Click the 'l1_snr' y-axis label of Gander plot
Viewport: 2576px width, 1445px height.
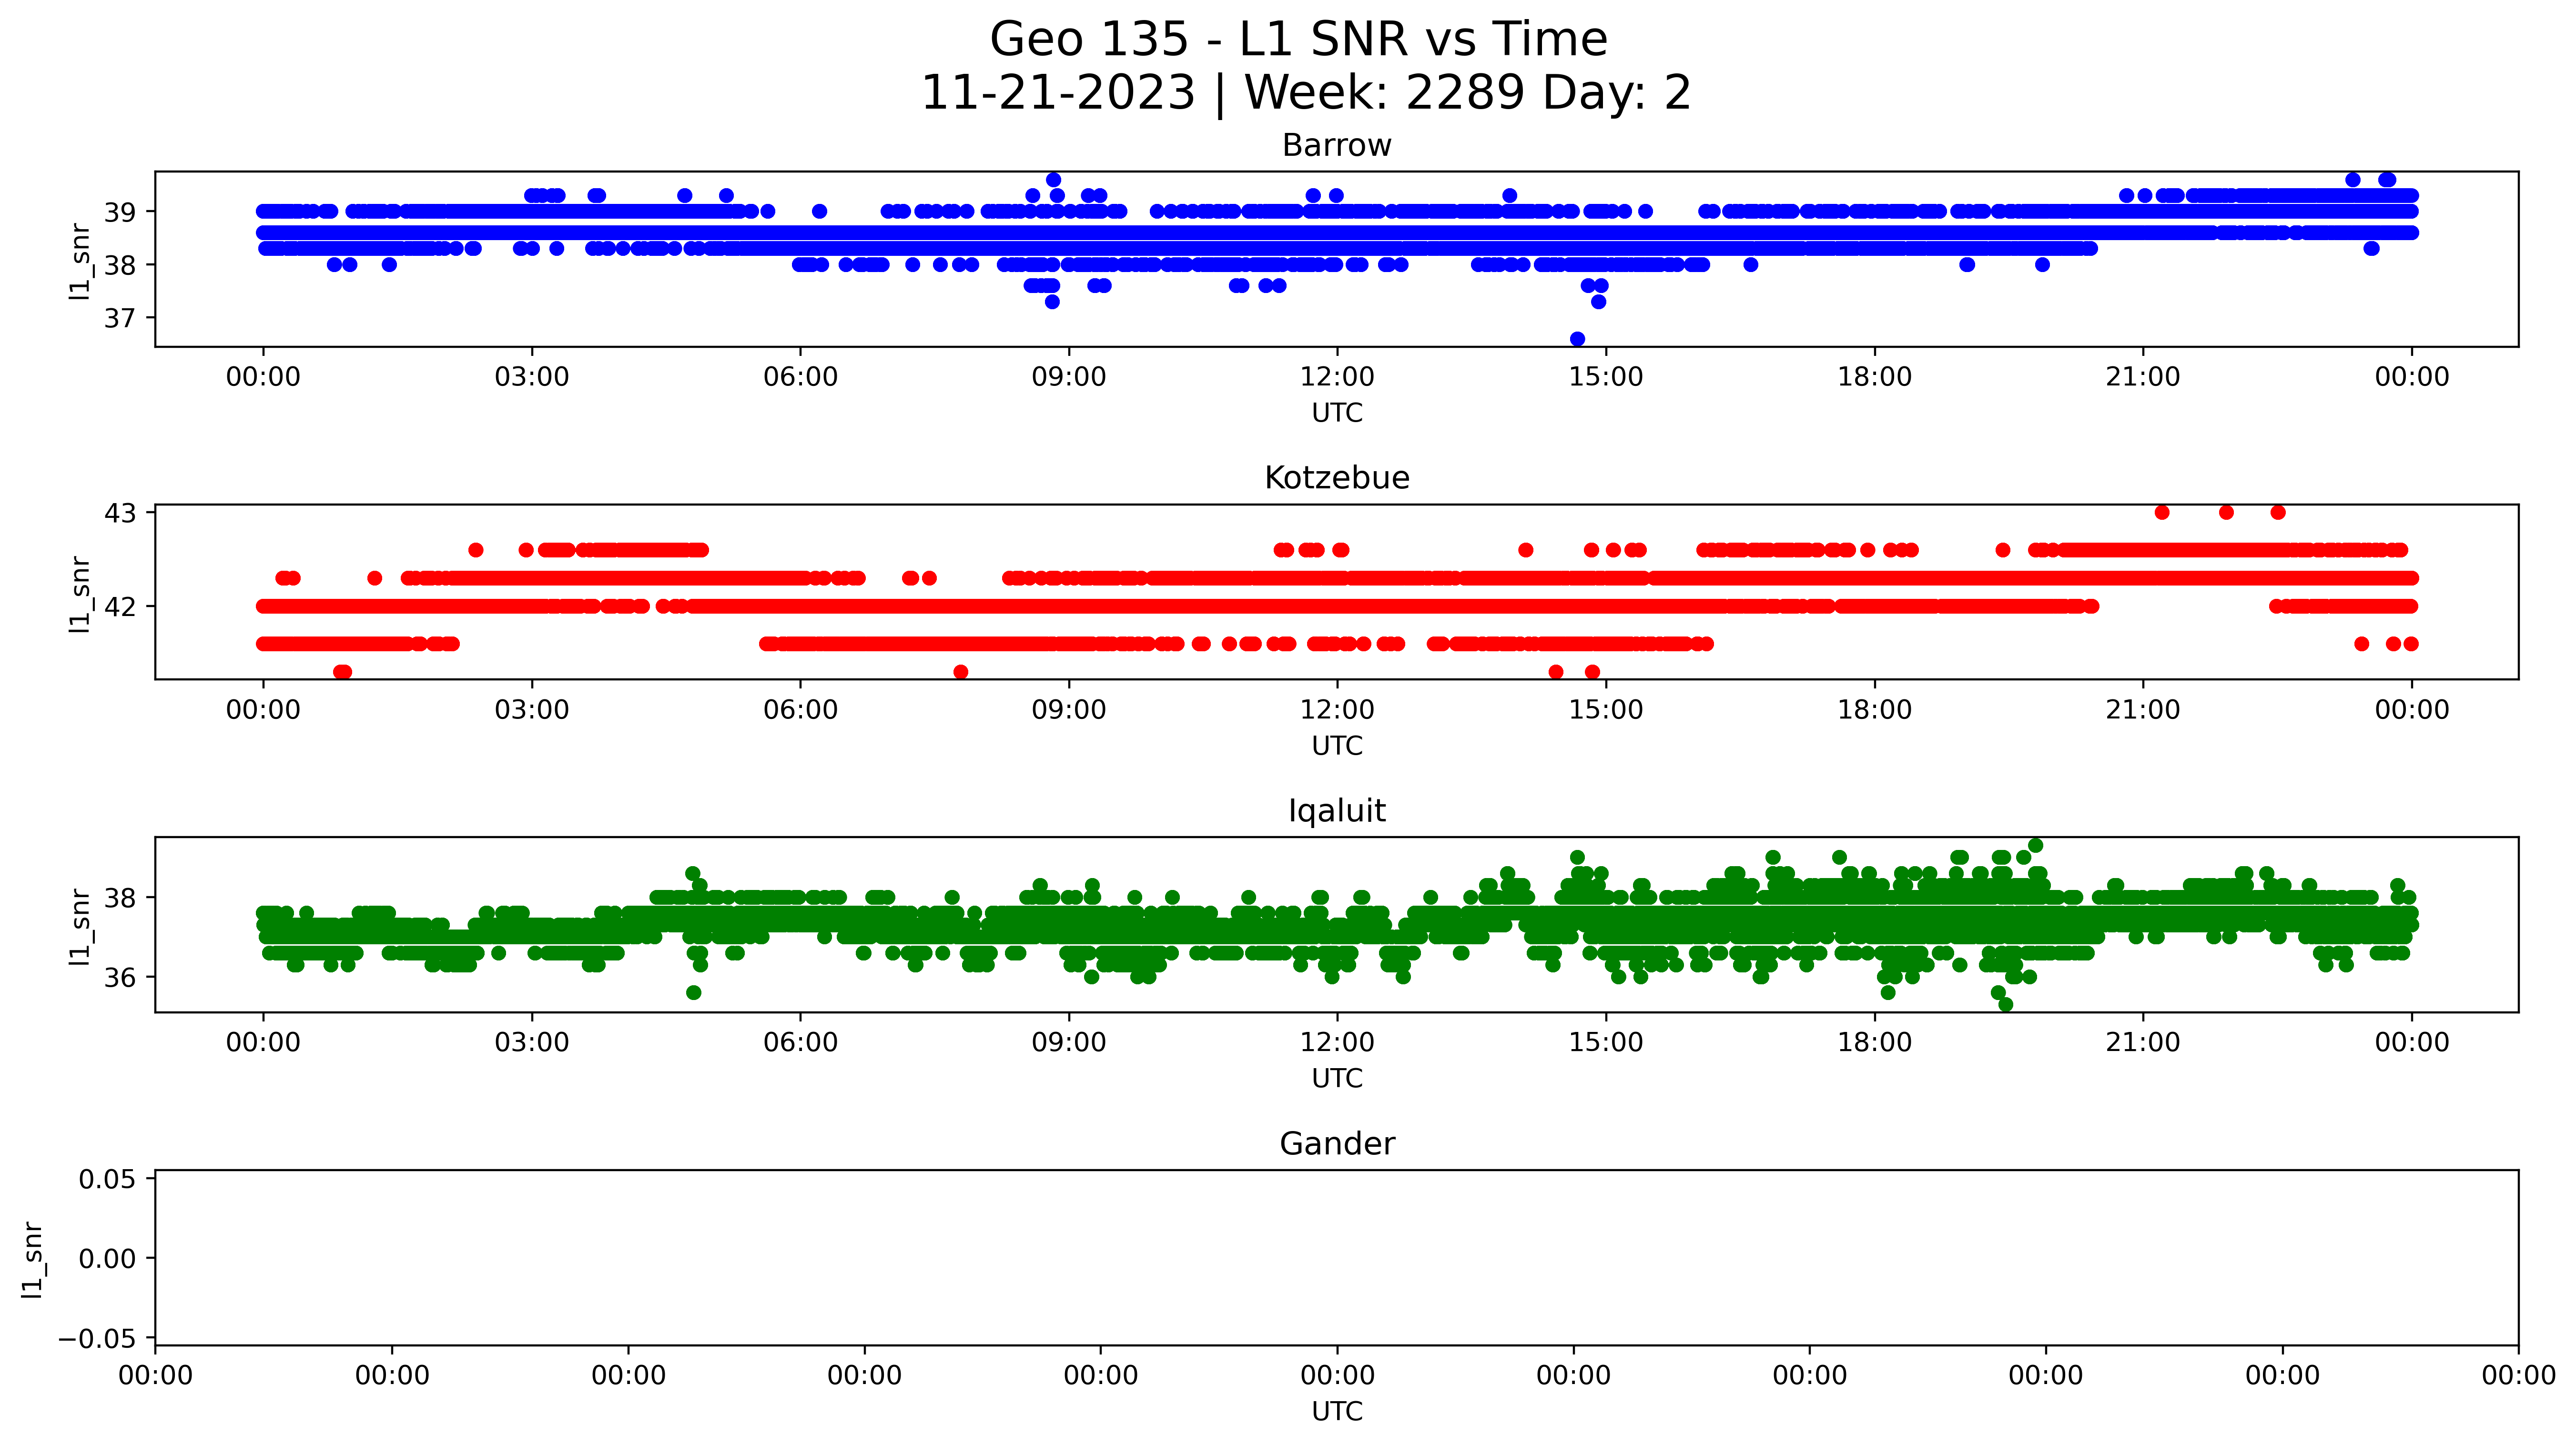pyautogui.click(x=32, y=1259)
